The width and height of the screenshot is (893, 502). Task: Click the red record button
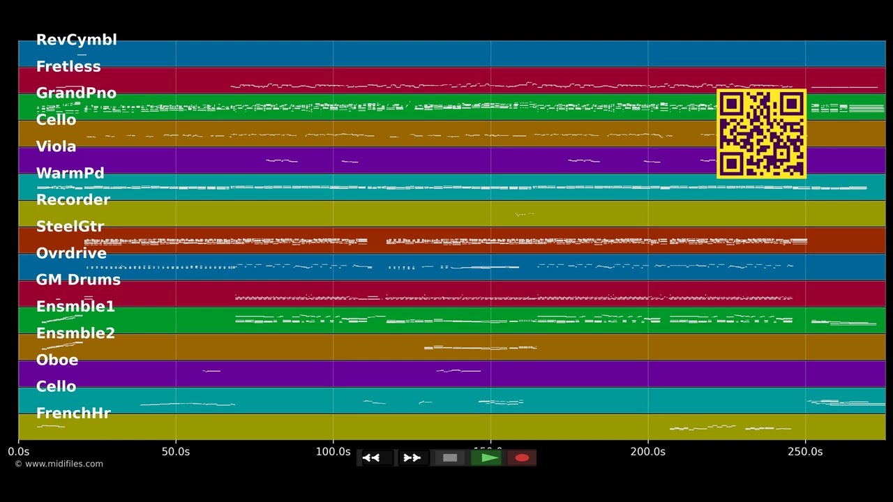coord(522,458)
